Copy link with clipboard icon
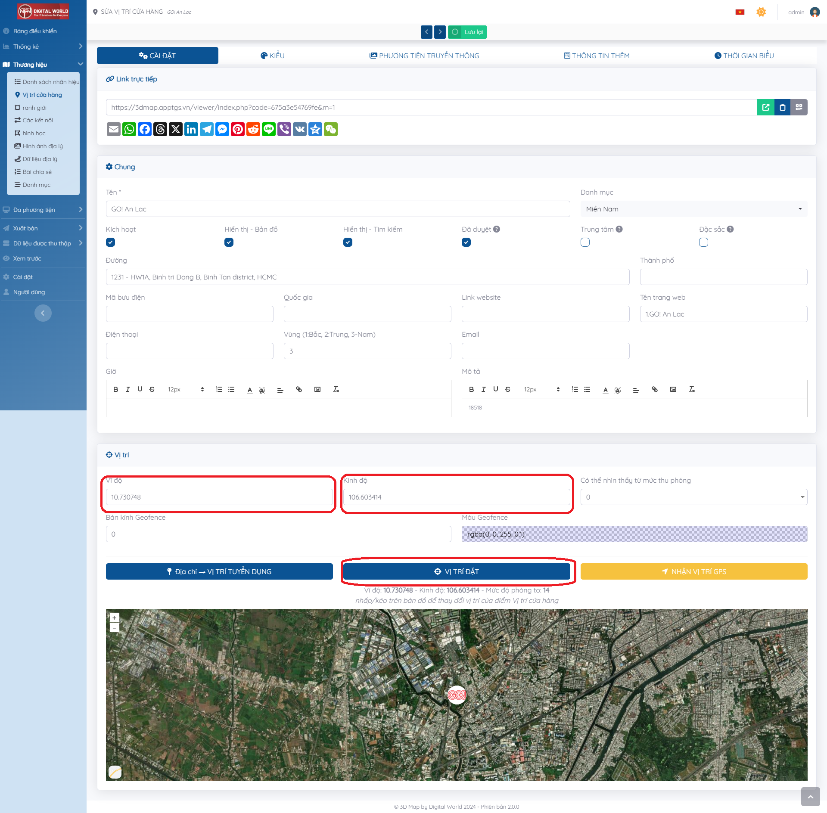Screen dimensions: 827x813 tap(782, 107)
